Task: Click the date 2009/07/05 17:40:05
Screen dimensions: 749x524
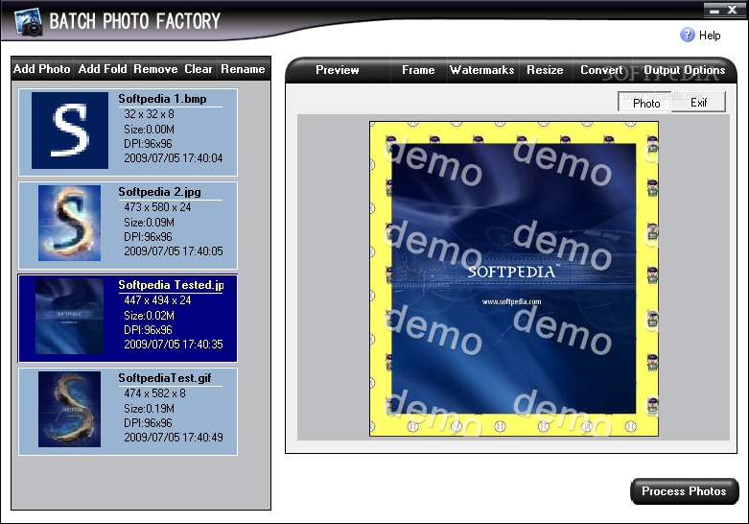Action: pyautogui.click(x=174, y=251)
